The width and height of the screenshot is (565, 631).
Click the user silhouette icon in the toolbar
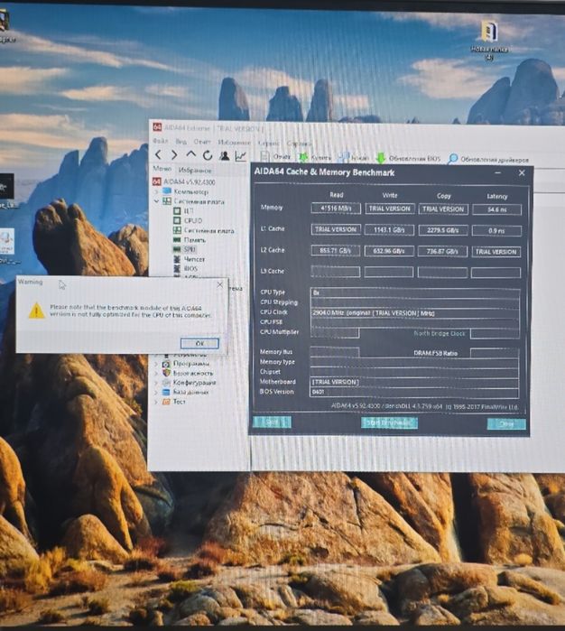click(224, 155)
